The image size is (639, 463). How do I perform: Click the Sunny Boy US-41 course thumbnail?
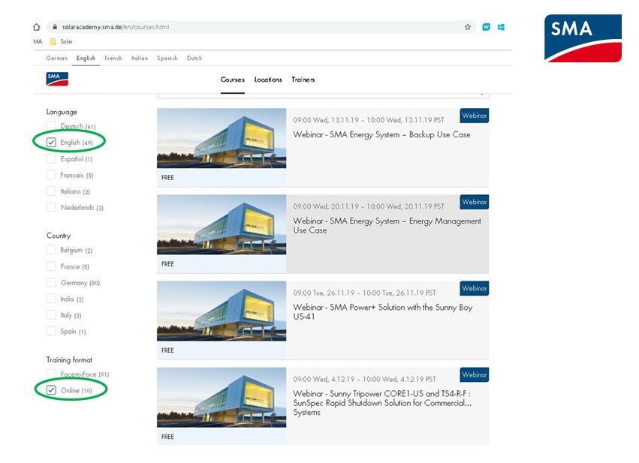tap(222, 311)
